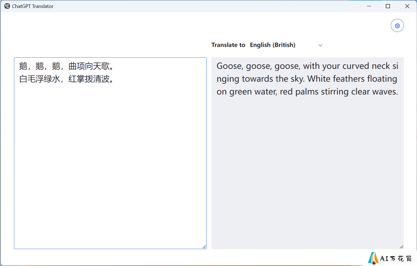Screen dimensions: 417x266
Task: Select the English (British) language option
Action: point(273,45)
